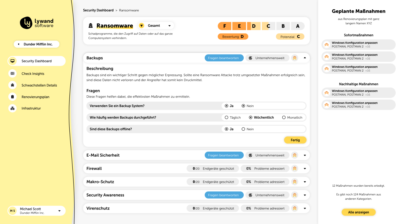Click 0/20 Endgeräte geschützt in Firewall row
The image size is (399, 224).
click(x=213, y=169)
